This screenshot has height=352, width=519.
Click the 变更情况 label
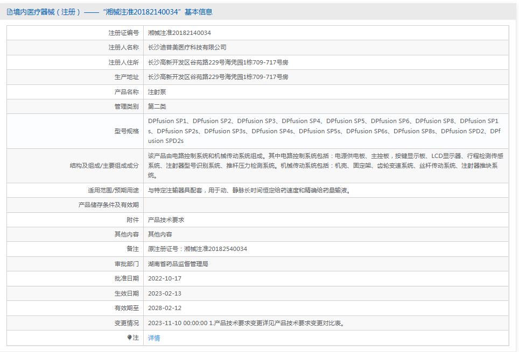[x=127, y=323]
